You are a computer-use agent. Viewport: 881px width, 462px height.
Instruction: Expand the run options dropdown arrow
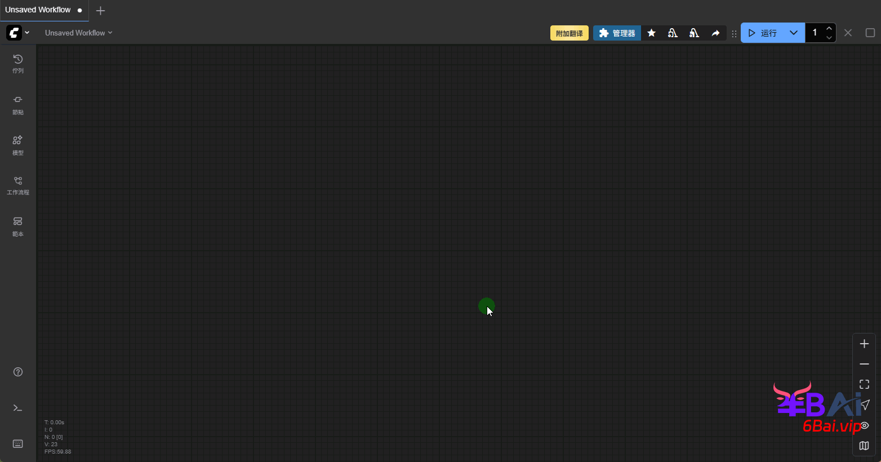click(x=793, y=33)
